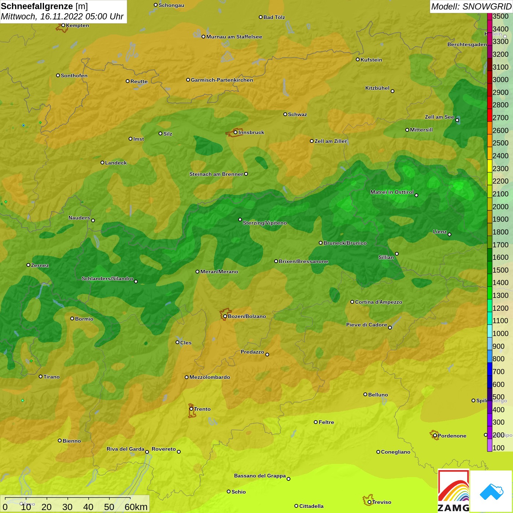Click the 60km scale bar label
Image resolution: width=513 pixels, height=513 pixels.
click(136, 507)
